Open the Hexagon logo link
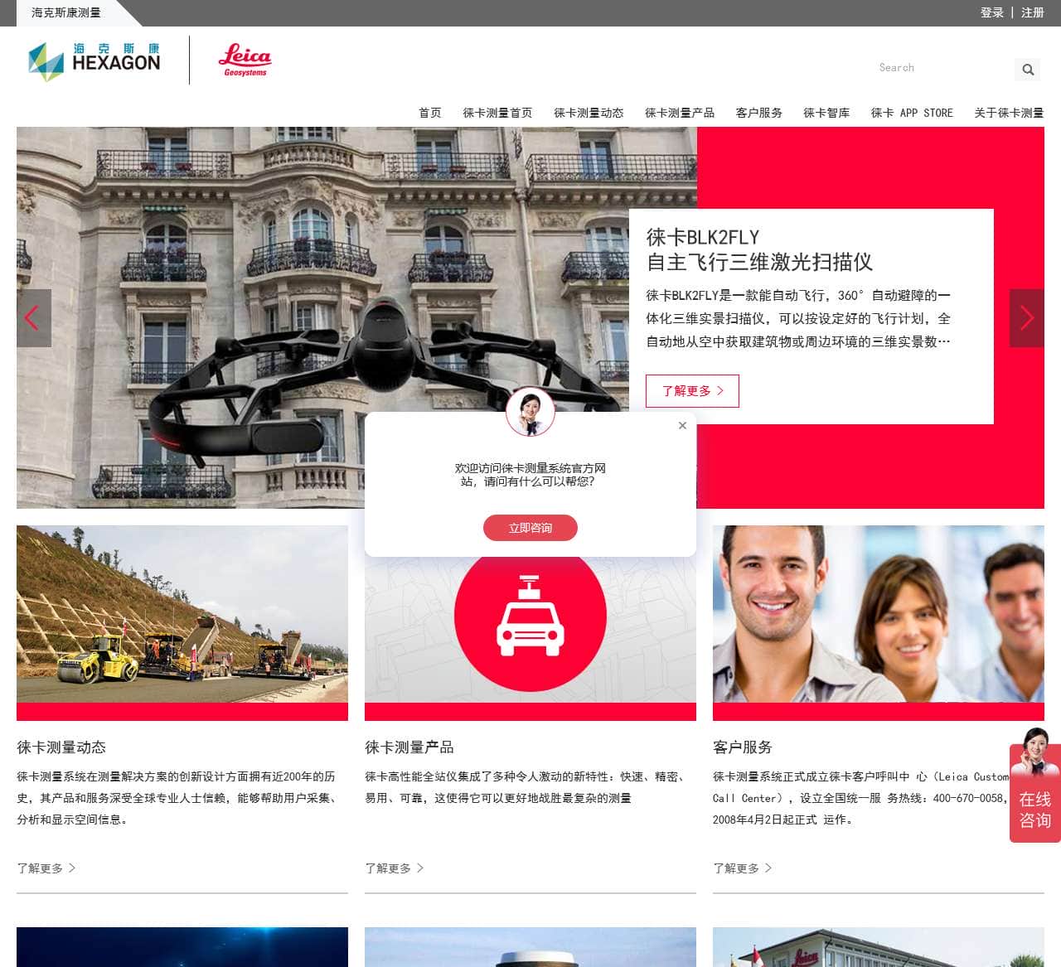This screenshot has width=1061, height=967. pyautogui.click(x=94, y=61)
